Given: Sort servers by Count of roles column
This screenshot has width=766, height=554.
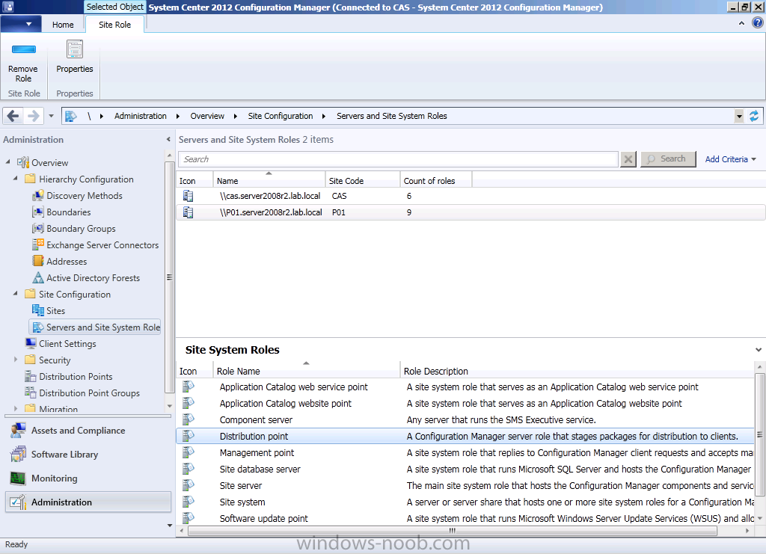Looking at the screenshot, I should [x=436, y=181].
